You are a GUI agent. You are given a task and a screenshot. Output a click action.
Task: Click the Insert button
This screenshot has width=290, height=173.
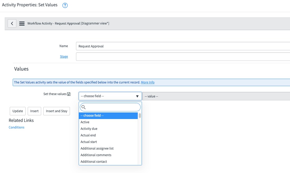click(x=34, y=111)
